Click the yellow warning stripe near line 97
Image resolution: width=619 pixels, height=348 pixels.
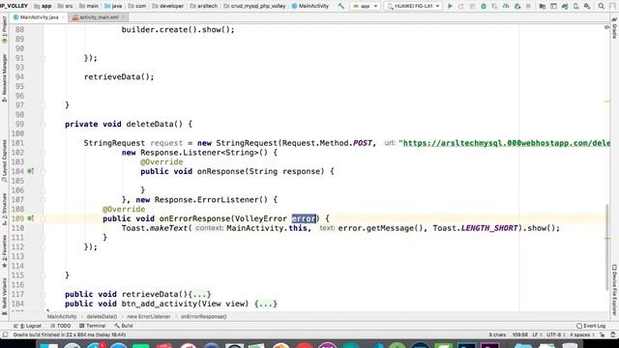coord(607,101)
